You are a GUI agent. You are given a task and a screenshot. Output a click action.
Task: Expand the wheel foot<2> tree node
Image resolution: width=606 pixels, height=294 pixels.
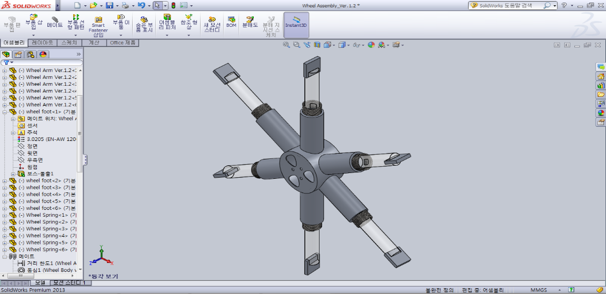coord(5,181)
